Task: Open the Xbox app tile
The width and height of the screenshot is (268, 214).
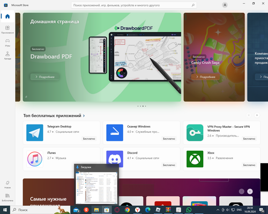Action: tap(221, 159)
